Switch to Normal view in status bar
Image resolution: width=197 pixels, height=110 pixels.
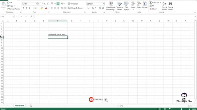[x=159, y=109]
